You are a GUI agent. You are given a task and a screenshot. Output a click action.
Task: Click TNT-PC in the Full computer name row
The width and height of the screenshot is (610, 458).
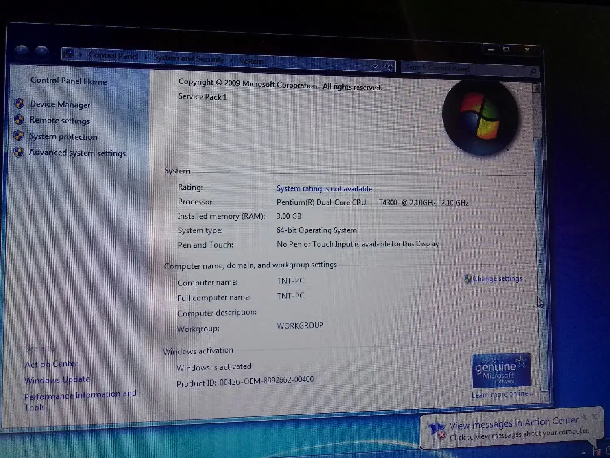point(290,296)
